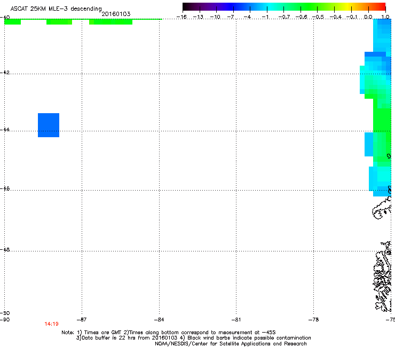Click the color scale label '-0.5'
This screenshot has height=347, width=395.
pos(318,17)
